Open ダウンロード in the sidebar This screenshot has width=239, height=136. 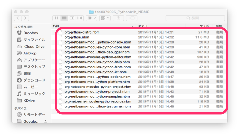(x=31, y=80)
